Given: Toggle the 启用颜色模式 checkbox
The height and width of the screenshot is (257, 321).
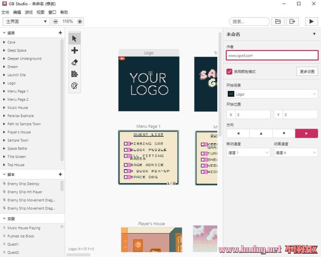Looking at the screenshot, I should click(x=229, y=71).
